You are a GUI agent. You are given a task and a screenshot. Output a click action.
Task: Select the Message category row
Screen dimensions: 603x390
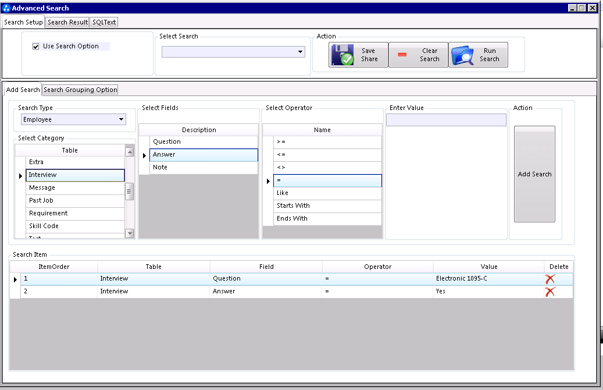76,188
